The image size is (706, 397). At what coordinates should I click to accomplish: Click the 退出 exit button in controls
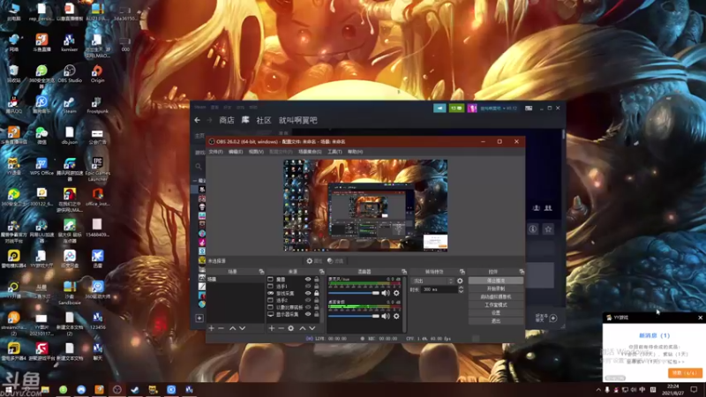click(x=496, y=321)
